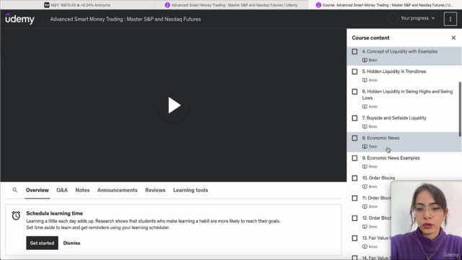
Task: Click Udemy favicon of the second browser tab
Action: click(x=167, y=5)
